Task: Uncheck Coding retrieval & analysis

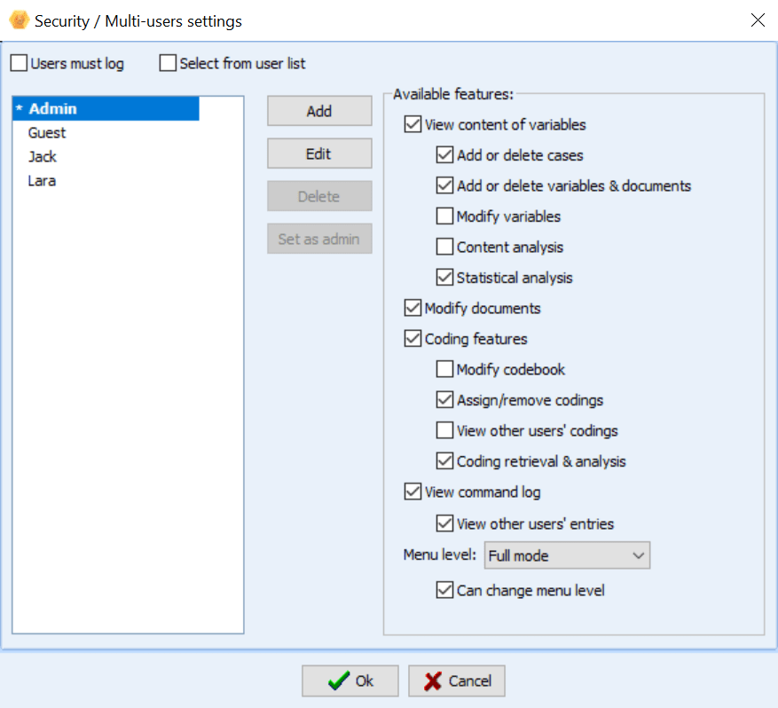Action: (444, 461)
